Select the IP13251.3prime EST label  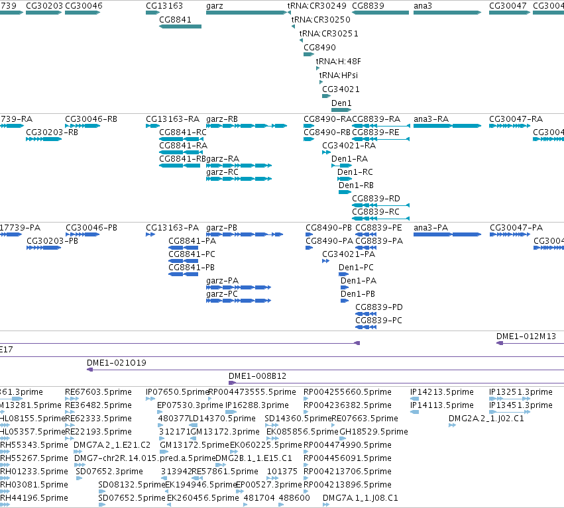click(x=520, y=392)
